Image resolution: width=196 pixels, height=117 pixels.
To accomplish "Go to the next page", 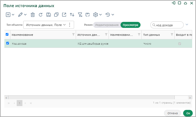I will [x=25, y=103].
